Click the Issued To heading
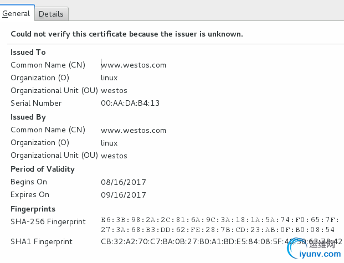 28,52
